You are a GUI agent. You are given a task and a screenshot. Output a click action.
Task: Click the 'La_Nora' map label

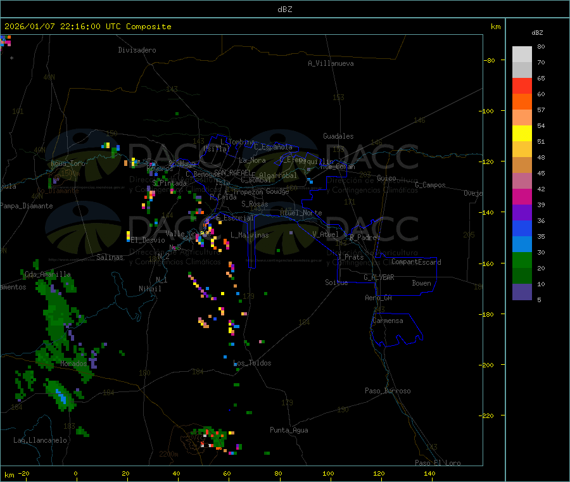pos(252,160)
